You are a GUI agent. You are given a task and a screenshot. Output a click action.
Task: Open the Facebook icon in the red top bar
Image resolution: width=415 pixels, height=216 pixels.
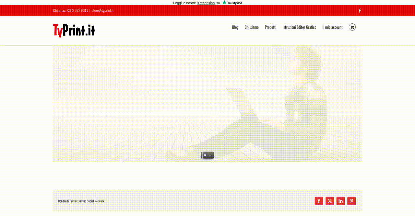(x=360, y=11)
